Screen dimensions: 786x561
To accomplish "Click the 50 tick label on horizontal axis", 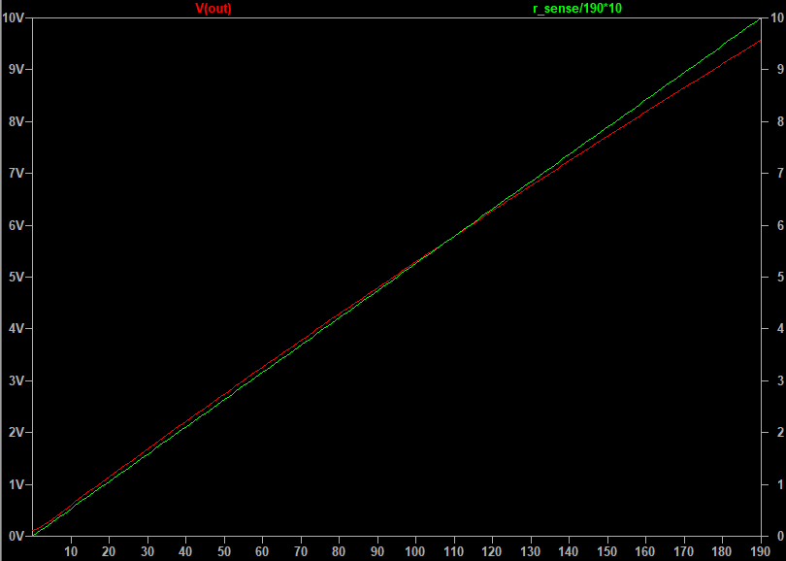I will (x=224, y=552).
